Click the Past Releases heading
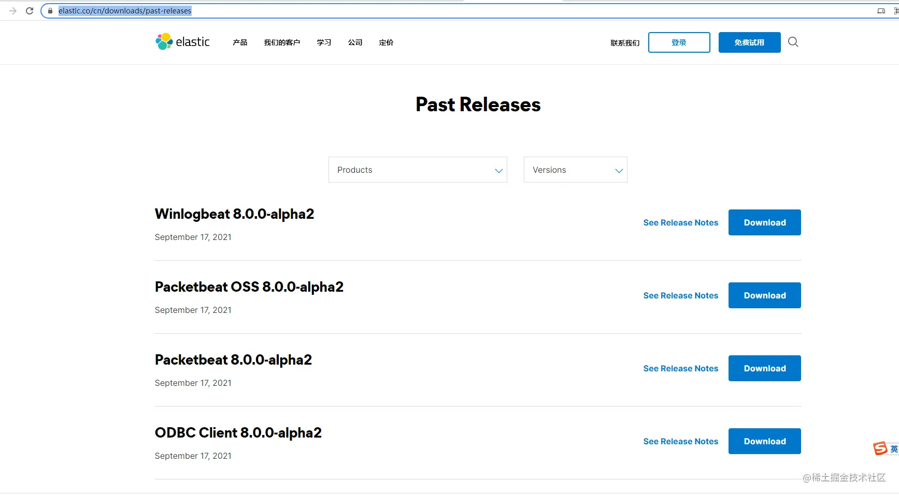Screen dimensions: 899x496 [x=478, y=104]
